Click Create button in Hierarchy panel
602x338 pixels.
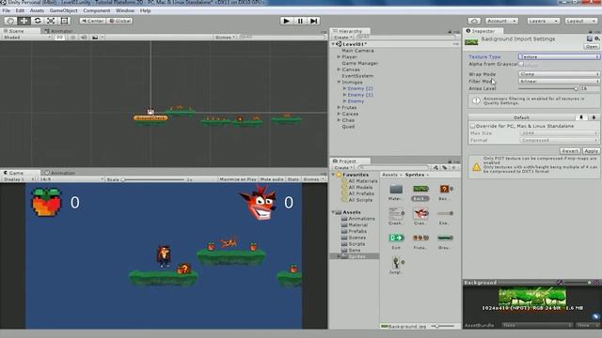coord(342,38)
